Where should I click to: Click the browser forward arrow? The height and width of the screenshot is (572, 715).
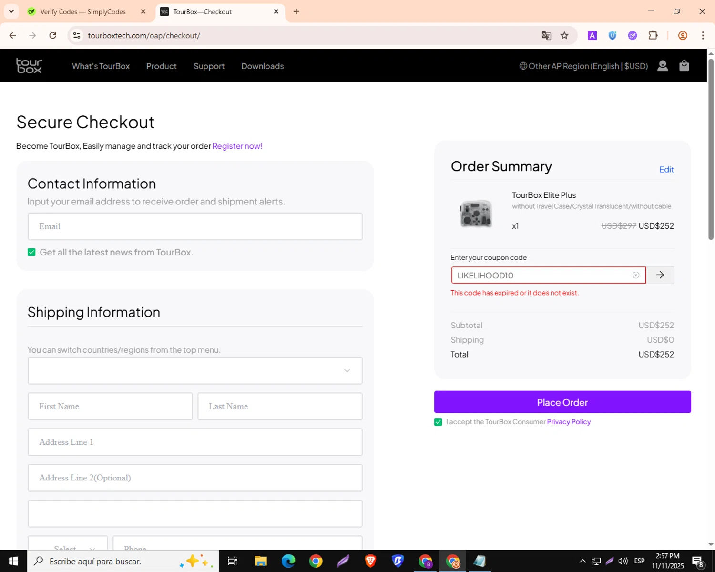pyautogui.click(x=32, y=35)
